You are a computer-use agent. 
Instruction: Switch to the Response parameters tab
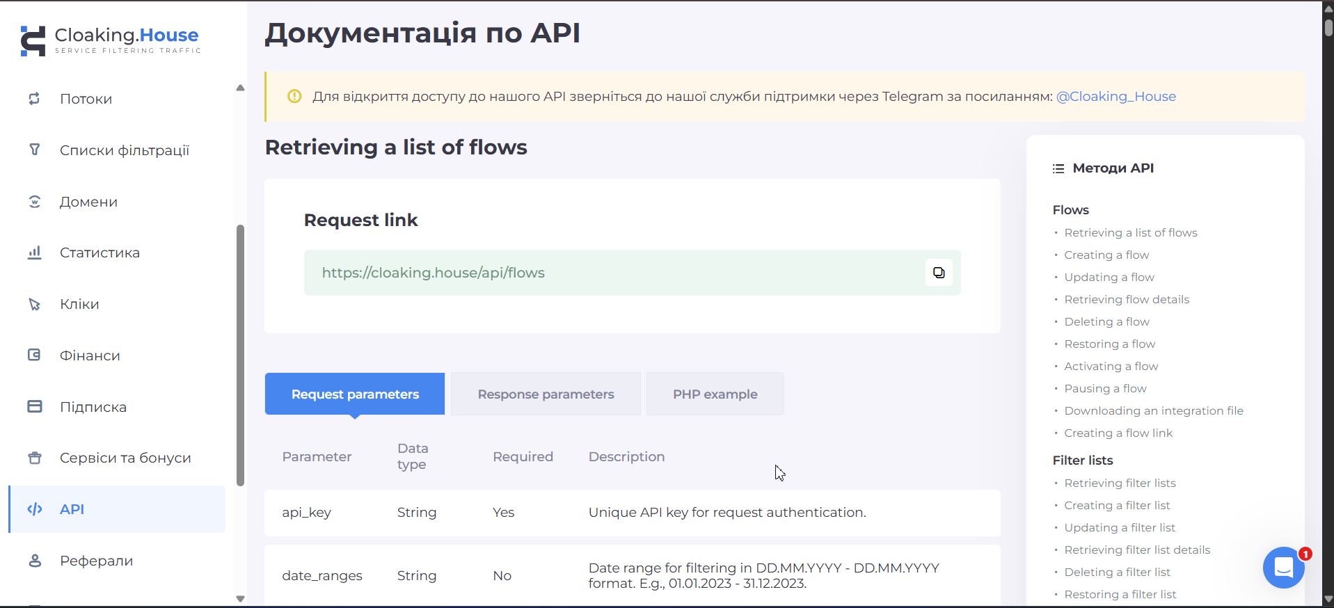coord(546,394)
